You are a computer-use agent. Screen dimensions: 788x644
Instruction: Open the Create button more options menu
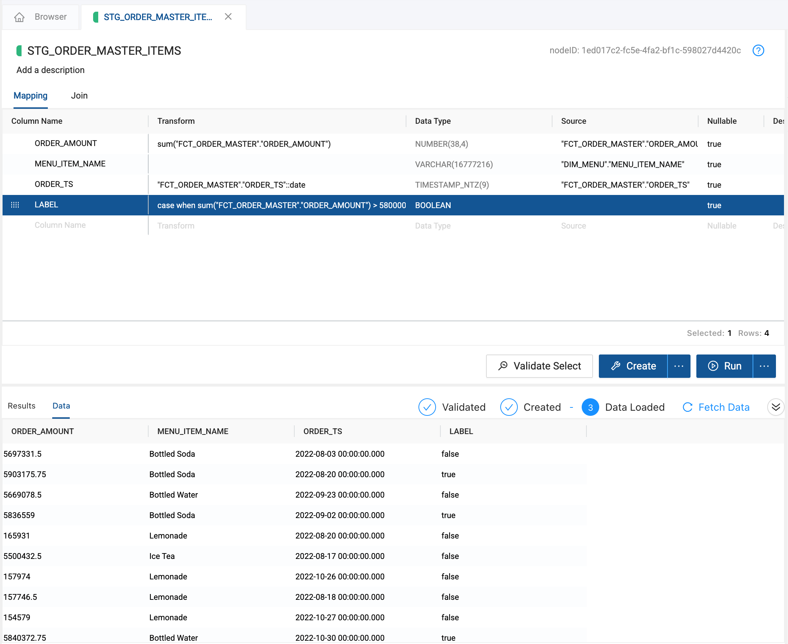click(x=678, y=366)
